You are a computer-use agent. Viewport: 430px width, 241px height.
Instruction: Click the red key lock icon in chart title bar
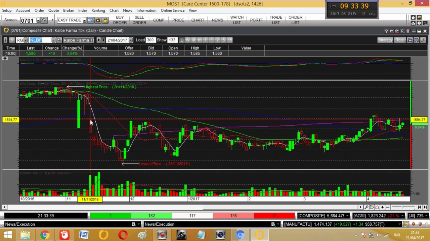tap(397, 31)
